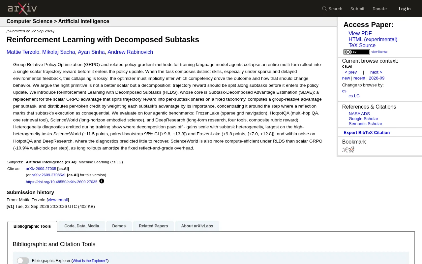Click the Creative Commons BY license badge

357,52
